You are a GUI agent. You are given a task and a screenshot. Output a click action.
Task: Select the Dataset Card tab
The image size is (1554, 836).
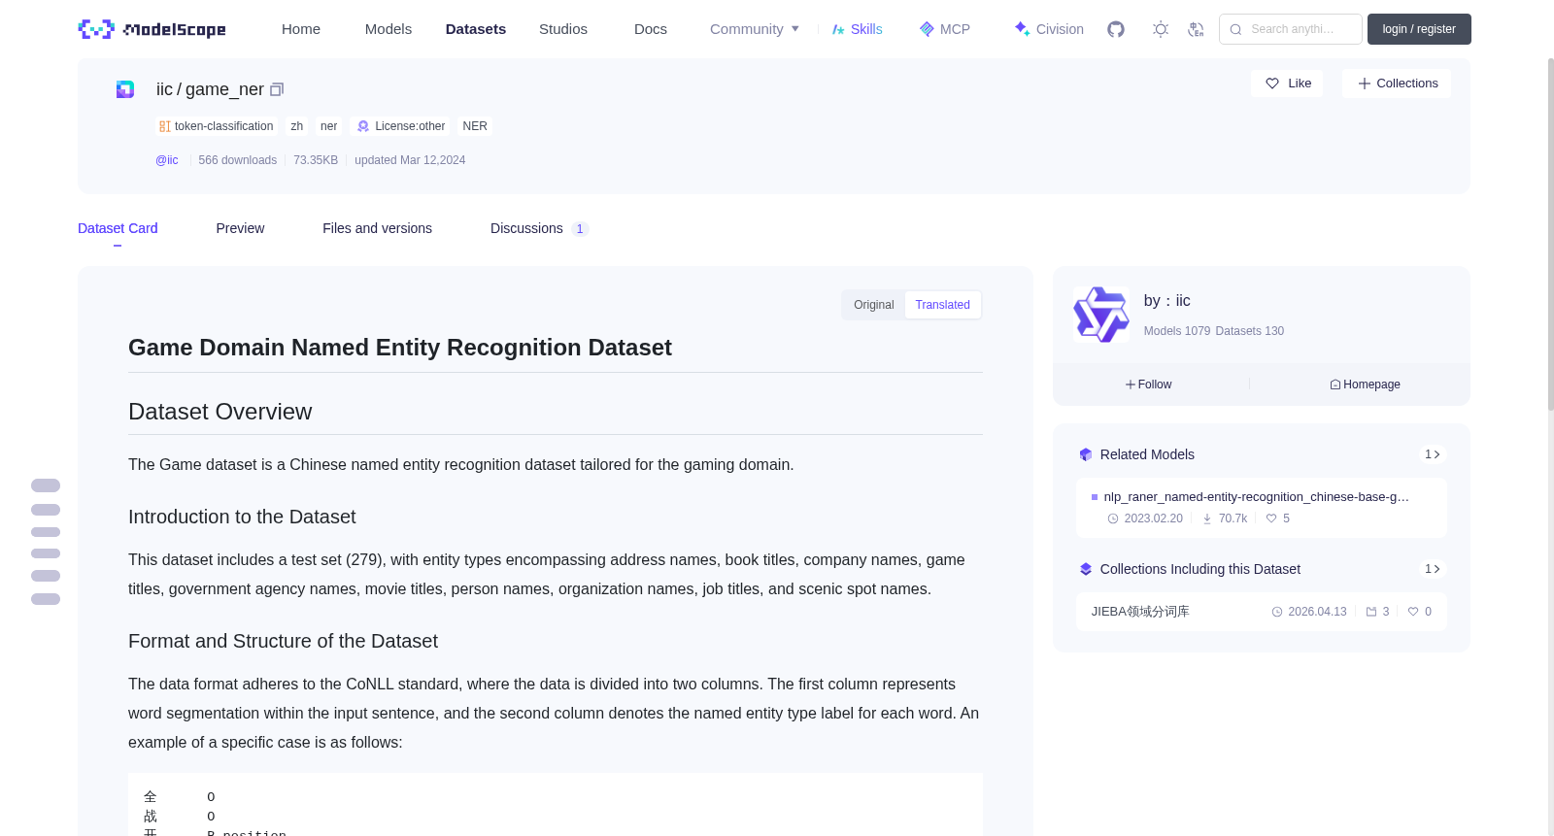coord(118,228)
